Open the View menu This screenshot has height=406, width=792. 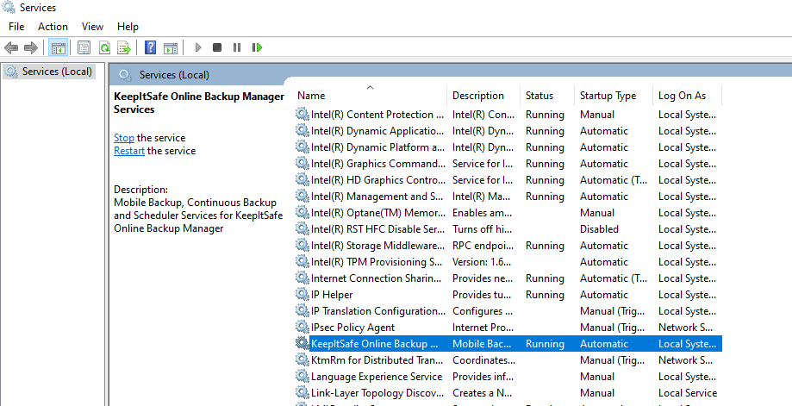92,27
